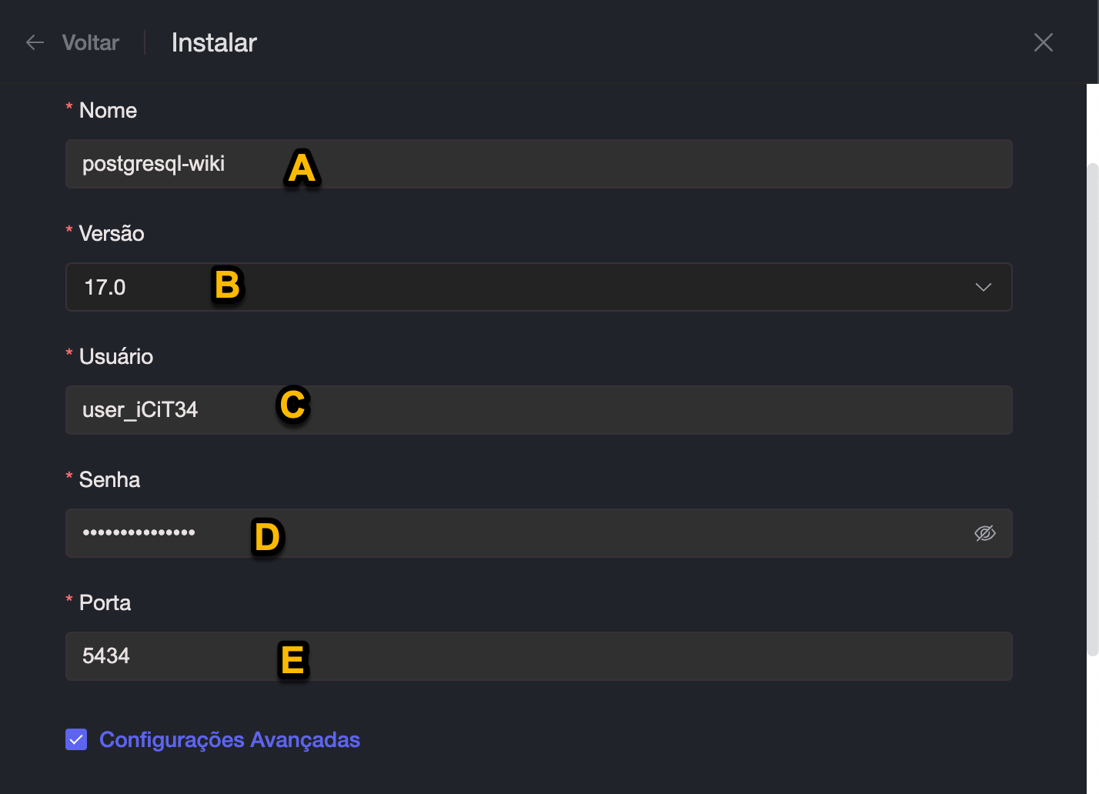Click the yellow letter D marker
This screenshot has width=1099, height=794.
267,537
